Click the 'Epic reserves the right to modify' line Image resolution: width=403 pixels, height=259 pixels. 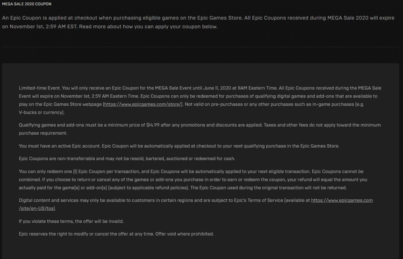pos(116,234)
